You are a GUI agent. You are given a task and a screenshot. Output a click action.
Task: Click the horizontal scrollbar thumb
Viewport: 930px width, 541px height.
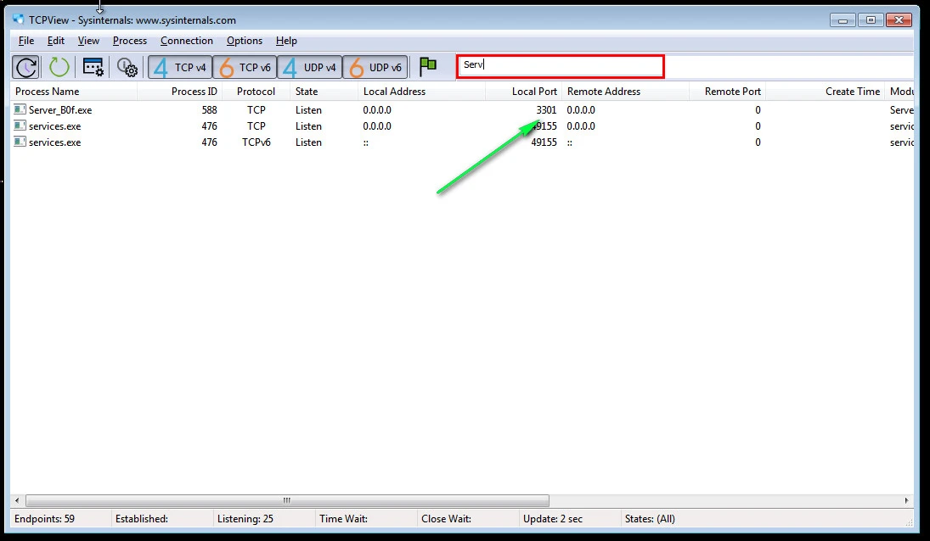(x=288, y=501)
